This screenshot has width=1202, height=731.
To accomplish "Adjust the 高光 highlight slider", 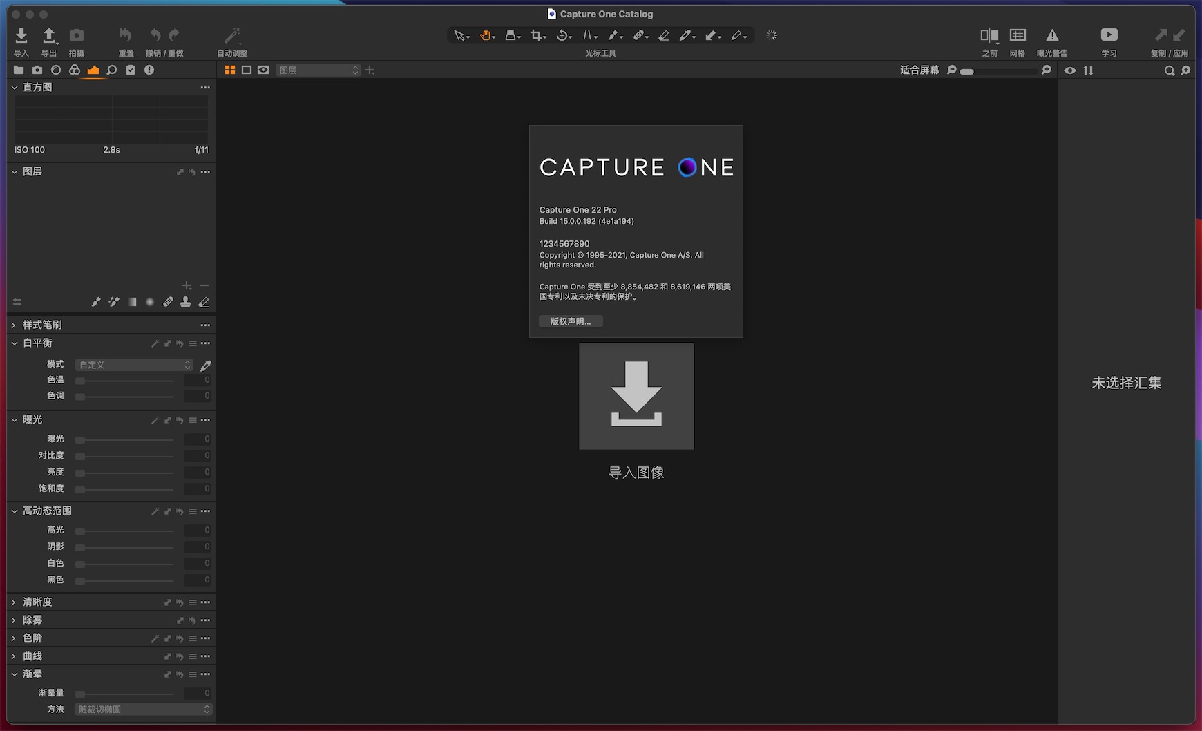I will tap(125, 531).
